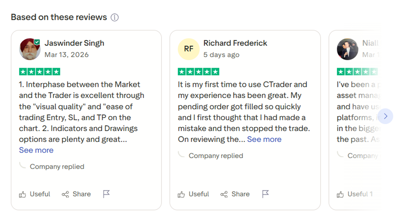The image size is (408, 215).
Task: Click the info icon beside "Based on these reviews"
Action: pyautogui.click(x=115, y=18)
